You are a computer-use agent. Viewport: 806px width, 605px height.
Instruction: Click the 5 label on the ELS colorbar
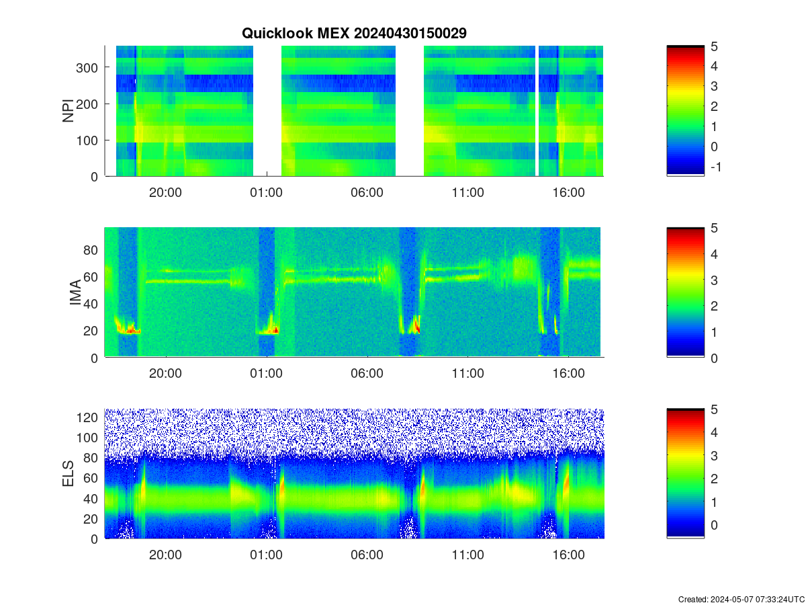coord(715,409)
